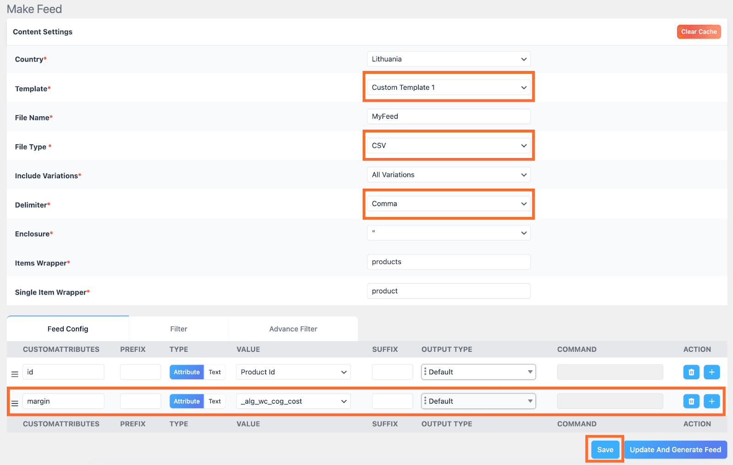Open the Country dropdown showing Lithuania
Image resolution: width=733 pixels, height=465 pixels.
449,59
